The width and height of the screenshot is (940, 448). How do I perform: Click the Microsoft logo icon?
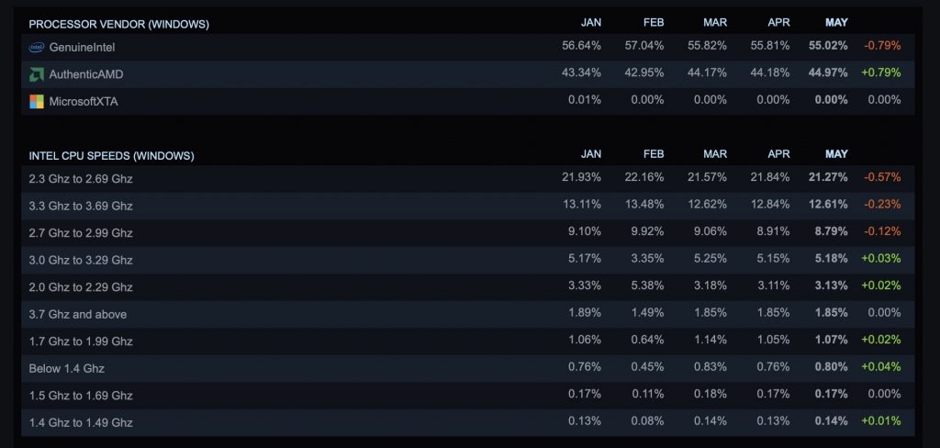click(37, 101)
